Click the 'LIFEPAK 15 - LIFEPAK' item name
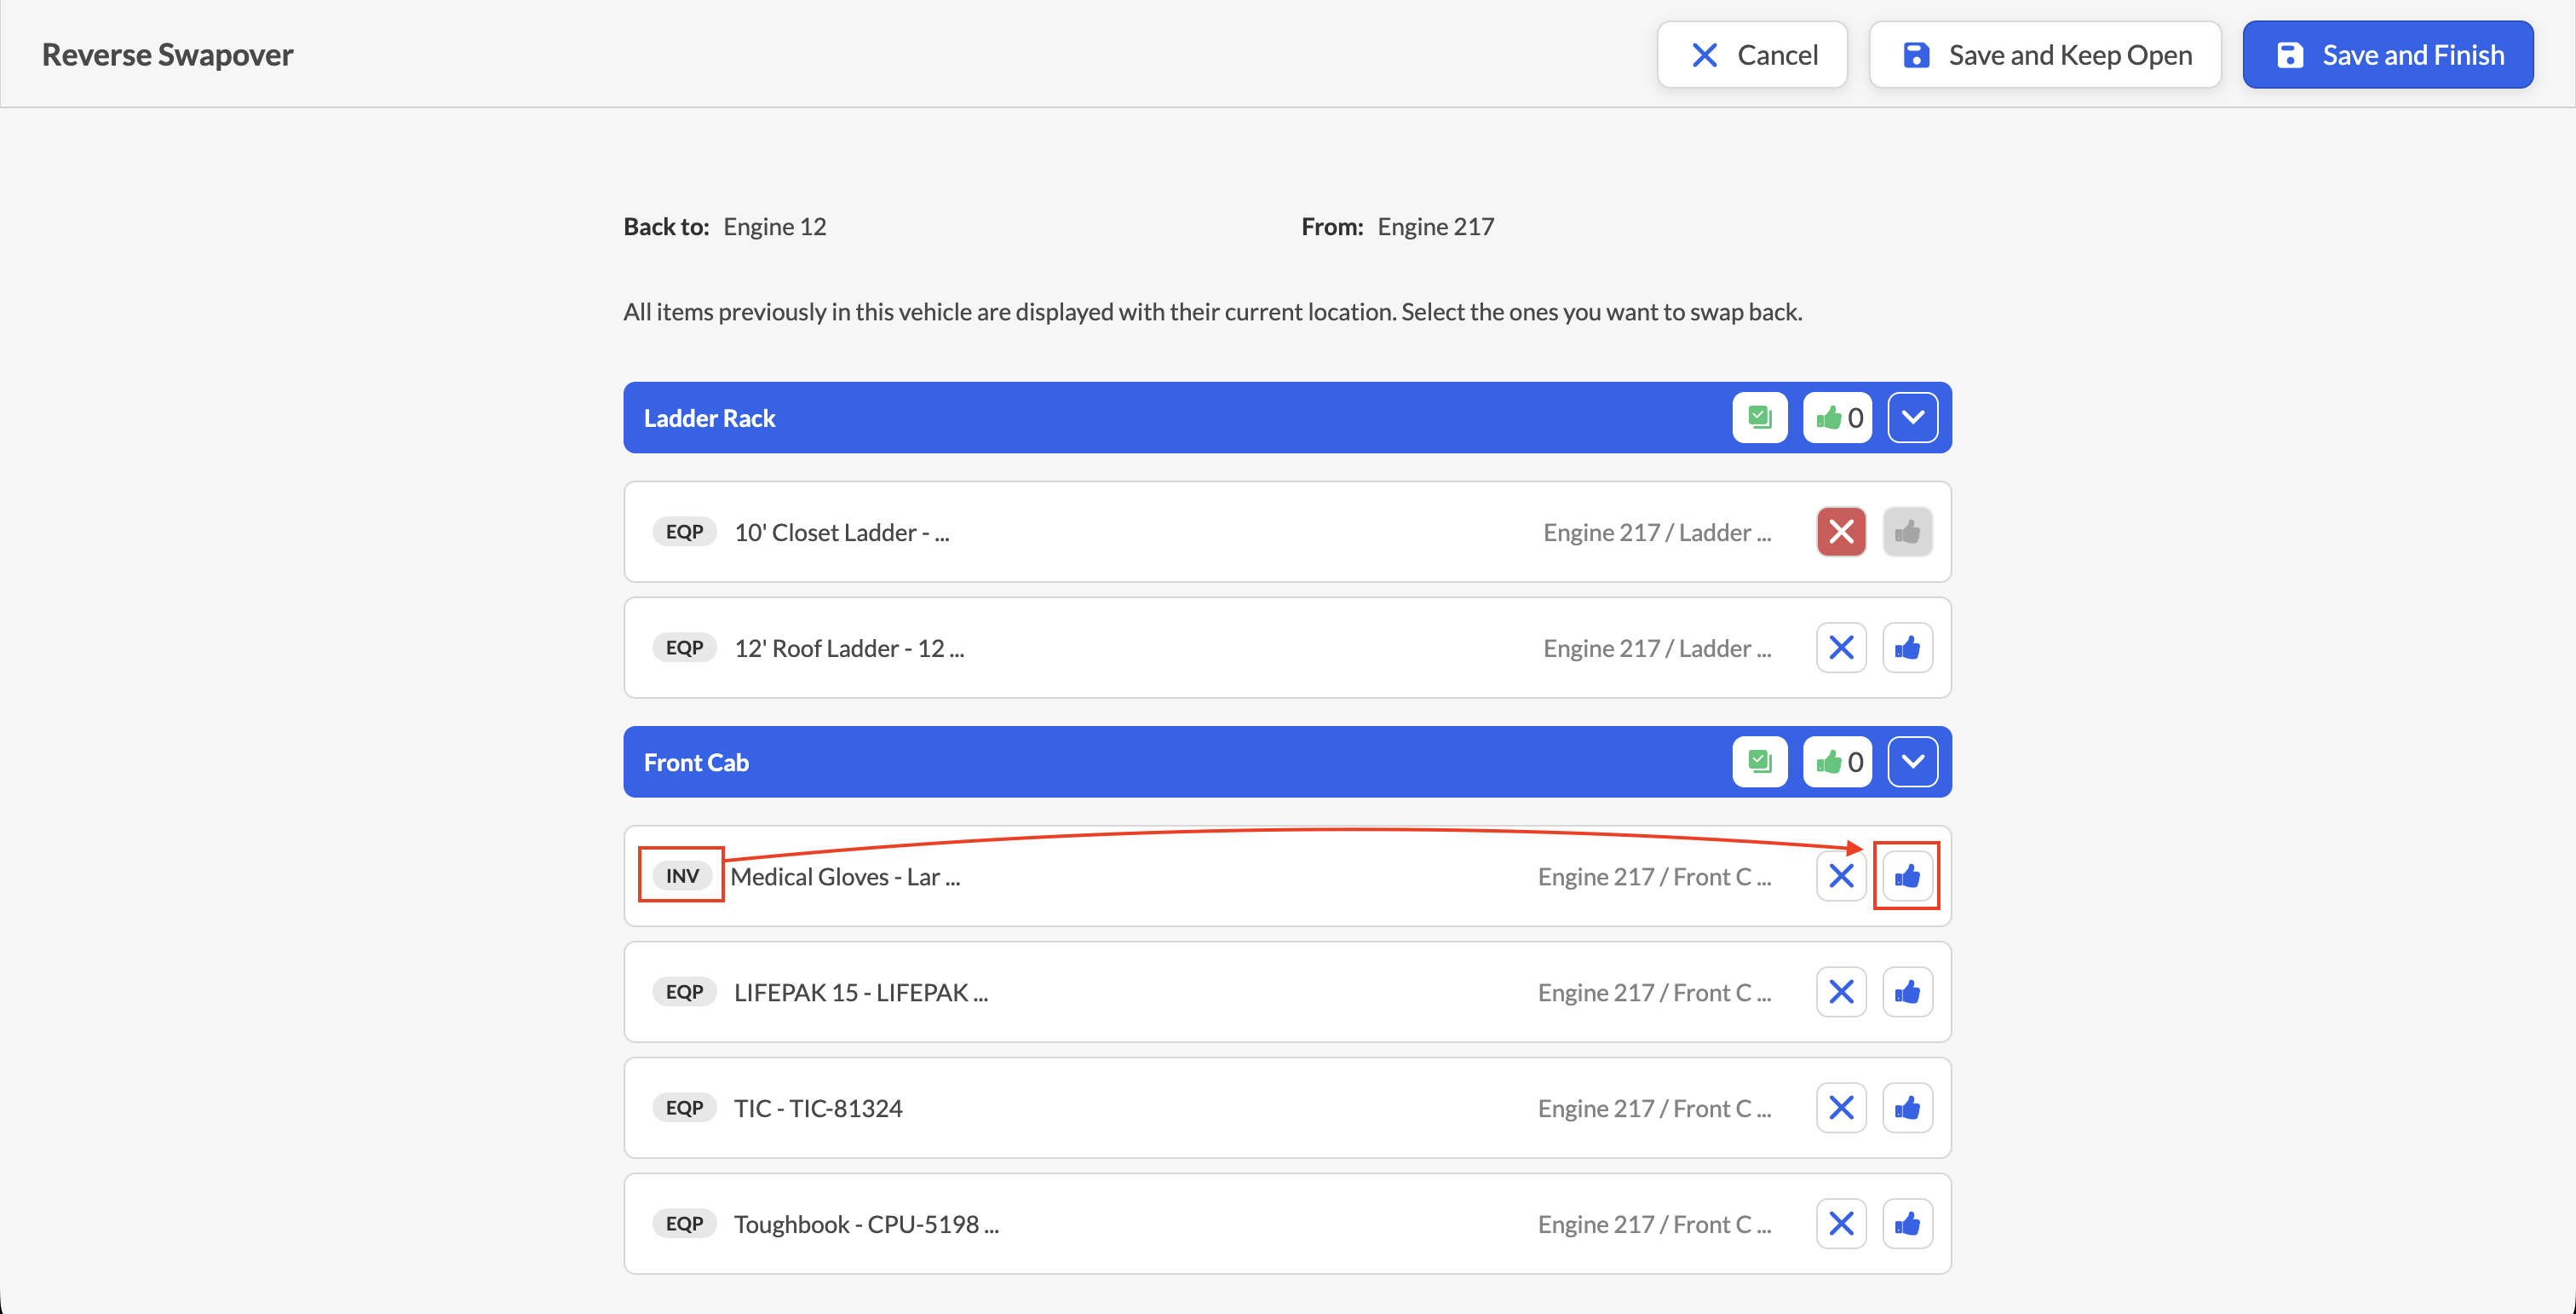Screen dimensions: 2576x1314 [x=861, y=992]
